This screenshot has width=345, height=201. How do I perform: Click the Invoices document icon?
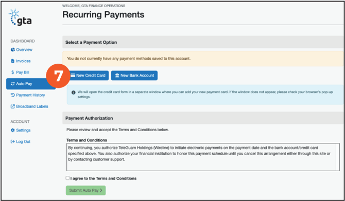(13, 61)
